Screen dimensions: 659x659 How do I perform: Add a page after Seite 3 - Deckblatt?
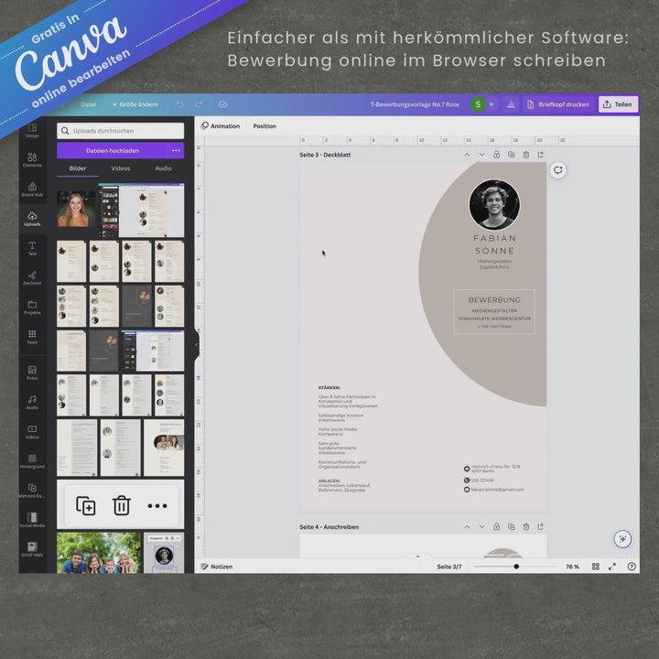click(x=541, y=155)
